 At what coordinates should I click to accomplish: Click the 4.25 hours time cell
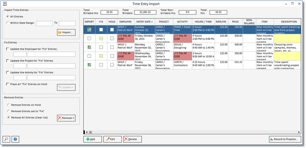point(203,65)
